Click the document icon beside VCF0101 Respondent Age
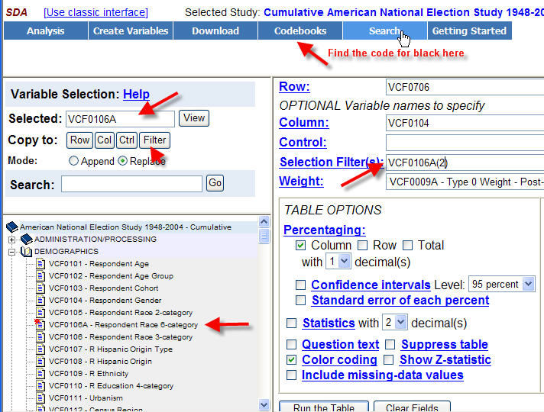 [41, 264]
